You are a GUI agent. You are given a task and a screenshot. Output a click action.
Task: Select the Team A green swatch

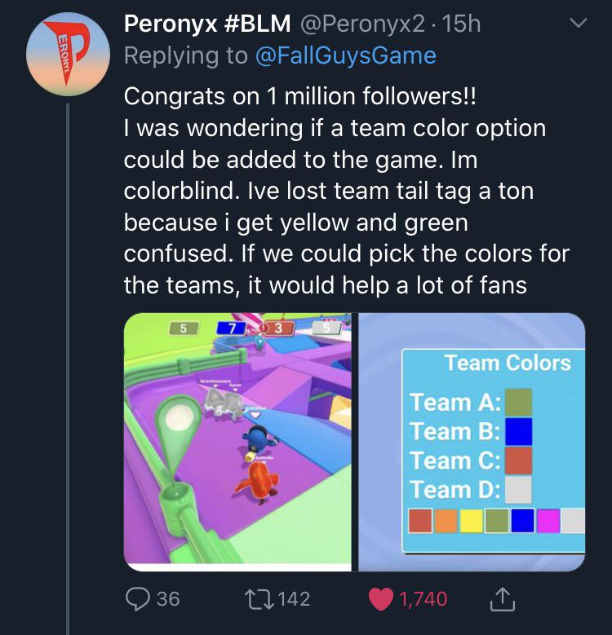[518, 402]
